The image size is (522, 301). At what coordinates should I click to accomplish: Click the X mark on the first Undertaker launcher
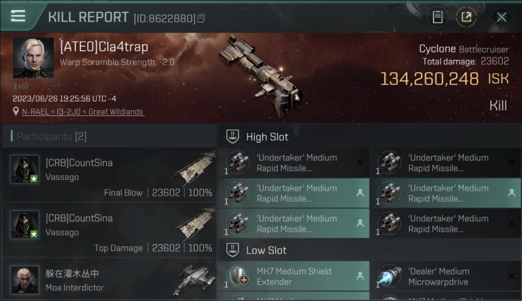point(360,163)
